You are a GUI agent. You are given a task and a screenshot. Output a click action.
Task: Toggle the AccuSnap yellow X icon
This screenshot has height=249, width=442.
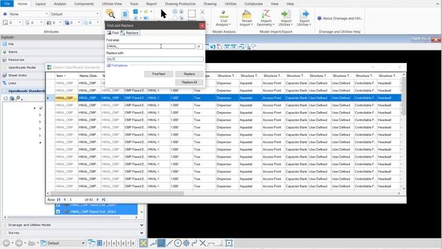(x=143, y=243)
